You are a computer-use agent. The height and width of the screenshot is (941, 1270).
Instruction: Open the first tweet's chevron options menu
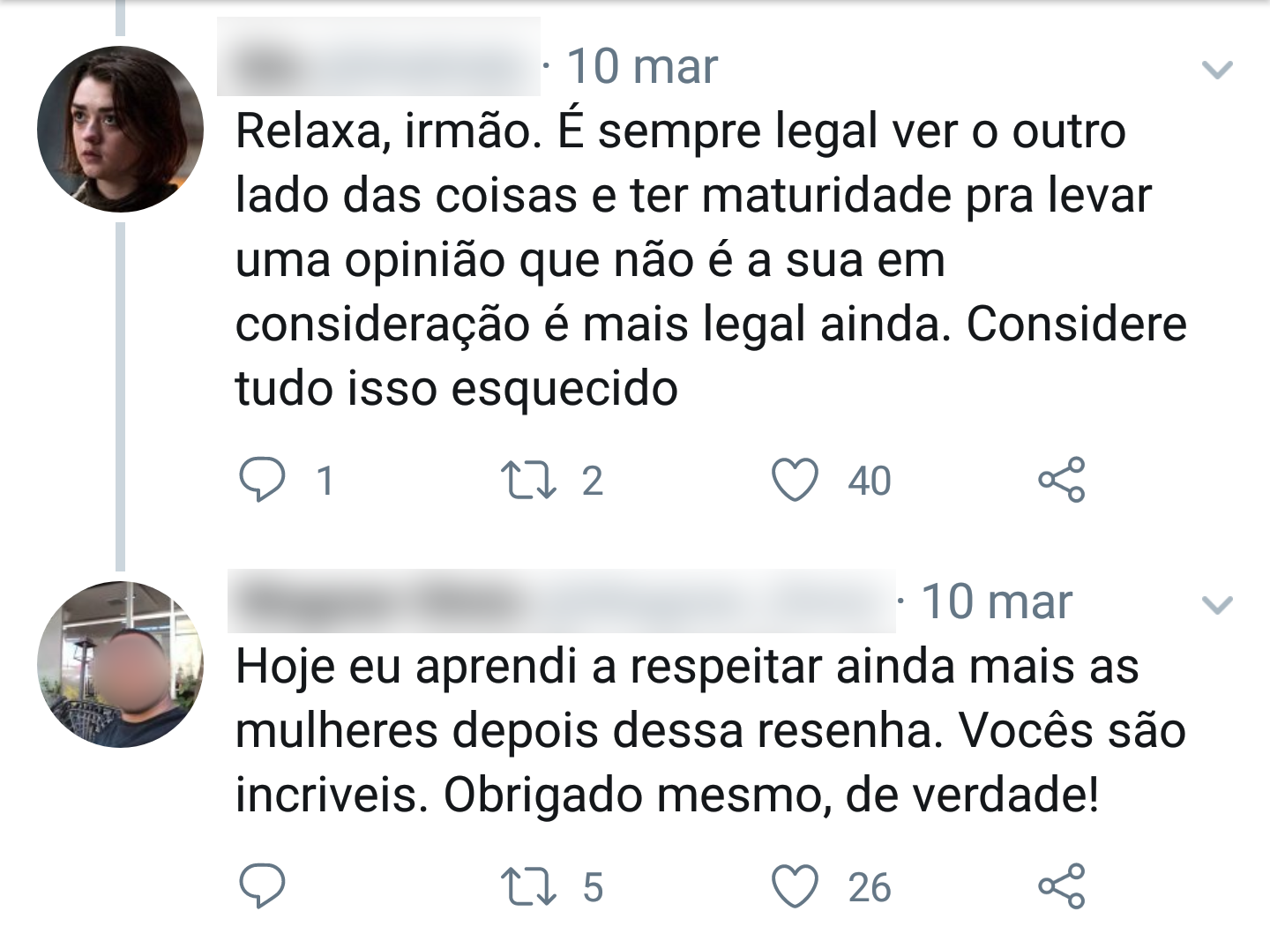pos(1217,69)
